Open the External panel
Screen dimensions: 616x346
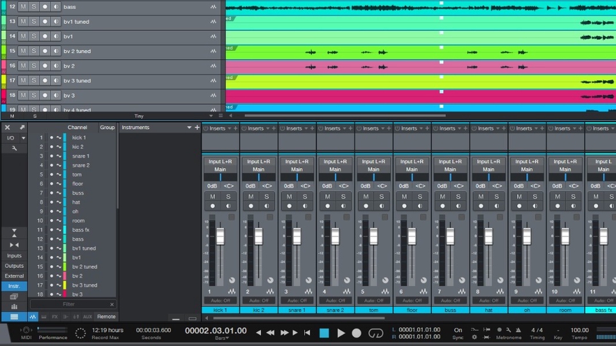click(x=14, y=276)
